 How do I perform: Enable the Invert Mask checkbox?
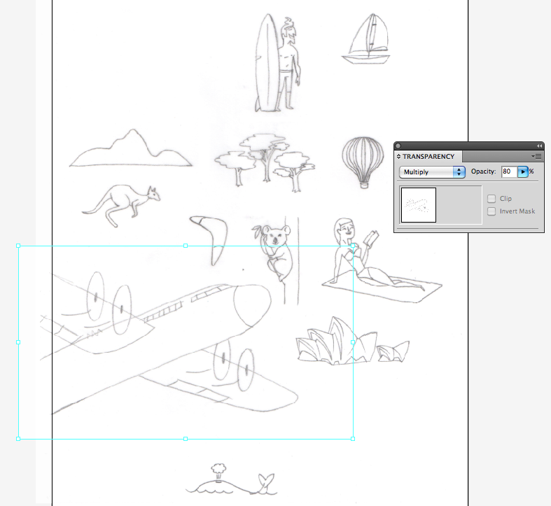491,211
